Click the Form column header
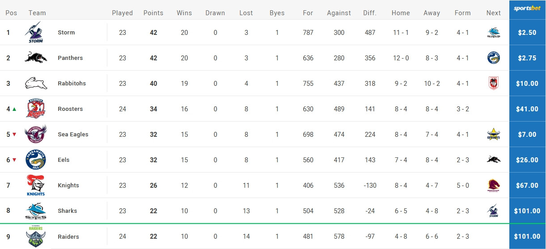The height and width of the screenshot is (249, 546). coord(462,13)
